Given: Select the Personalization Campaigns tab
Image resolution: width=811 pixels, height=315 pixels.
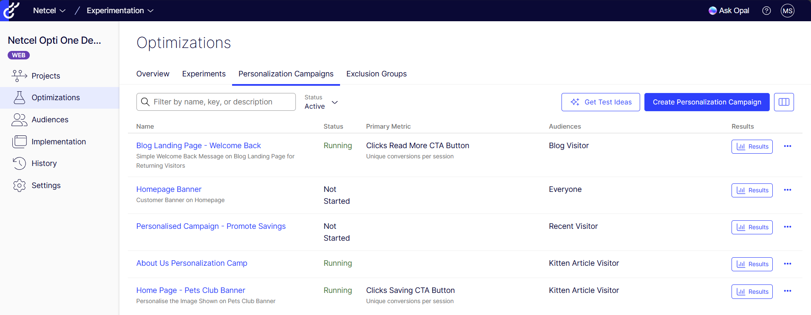Looking at the screenshot, I should click(286, 74).
